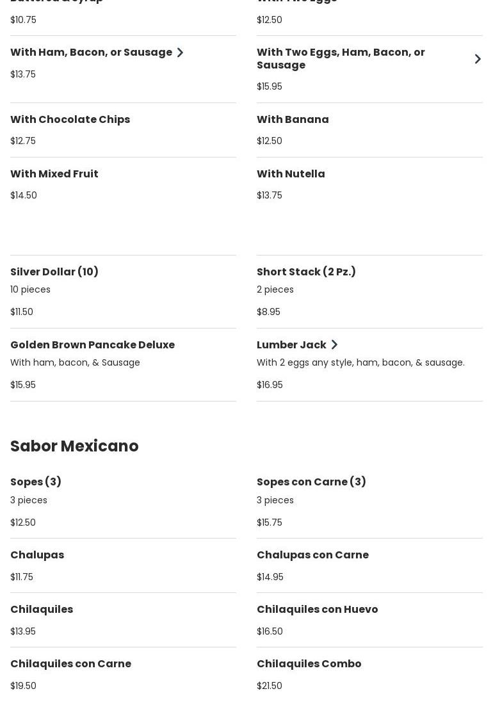The height and width of the screenshot is (714, 493).
Task: Select With Chocolate Chips pancake item
Action: [70, 120]
